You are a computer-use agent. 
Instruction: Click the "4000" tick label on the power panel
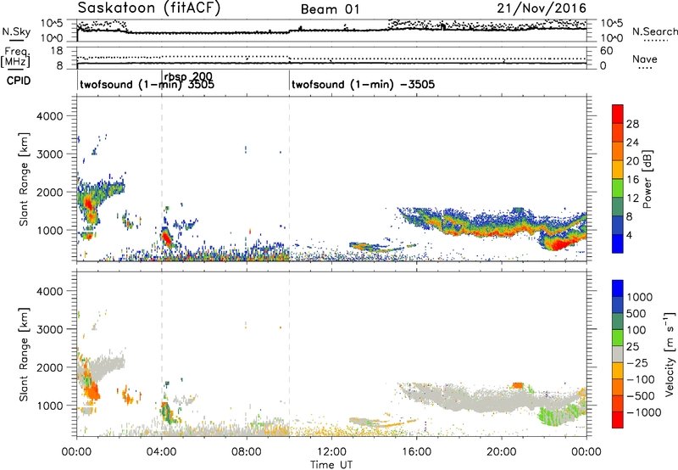(49, 116)
